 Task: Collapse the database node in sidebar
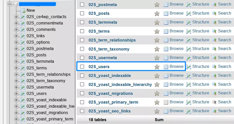point(10,4)
